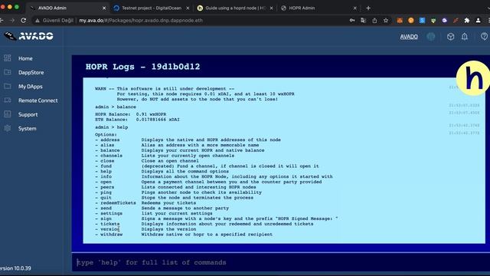The image size is (490, 276).
Task: Close the AVADO Admin tab
Action: point(104,8)
